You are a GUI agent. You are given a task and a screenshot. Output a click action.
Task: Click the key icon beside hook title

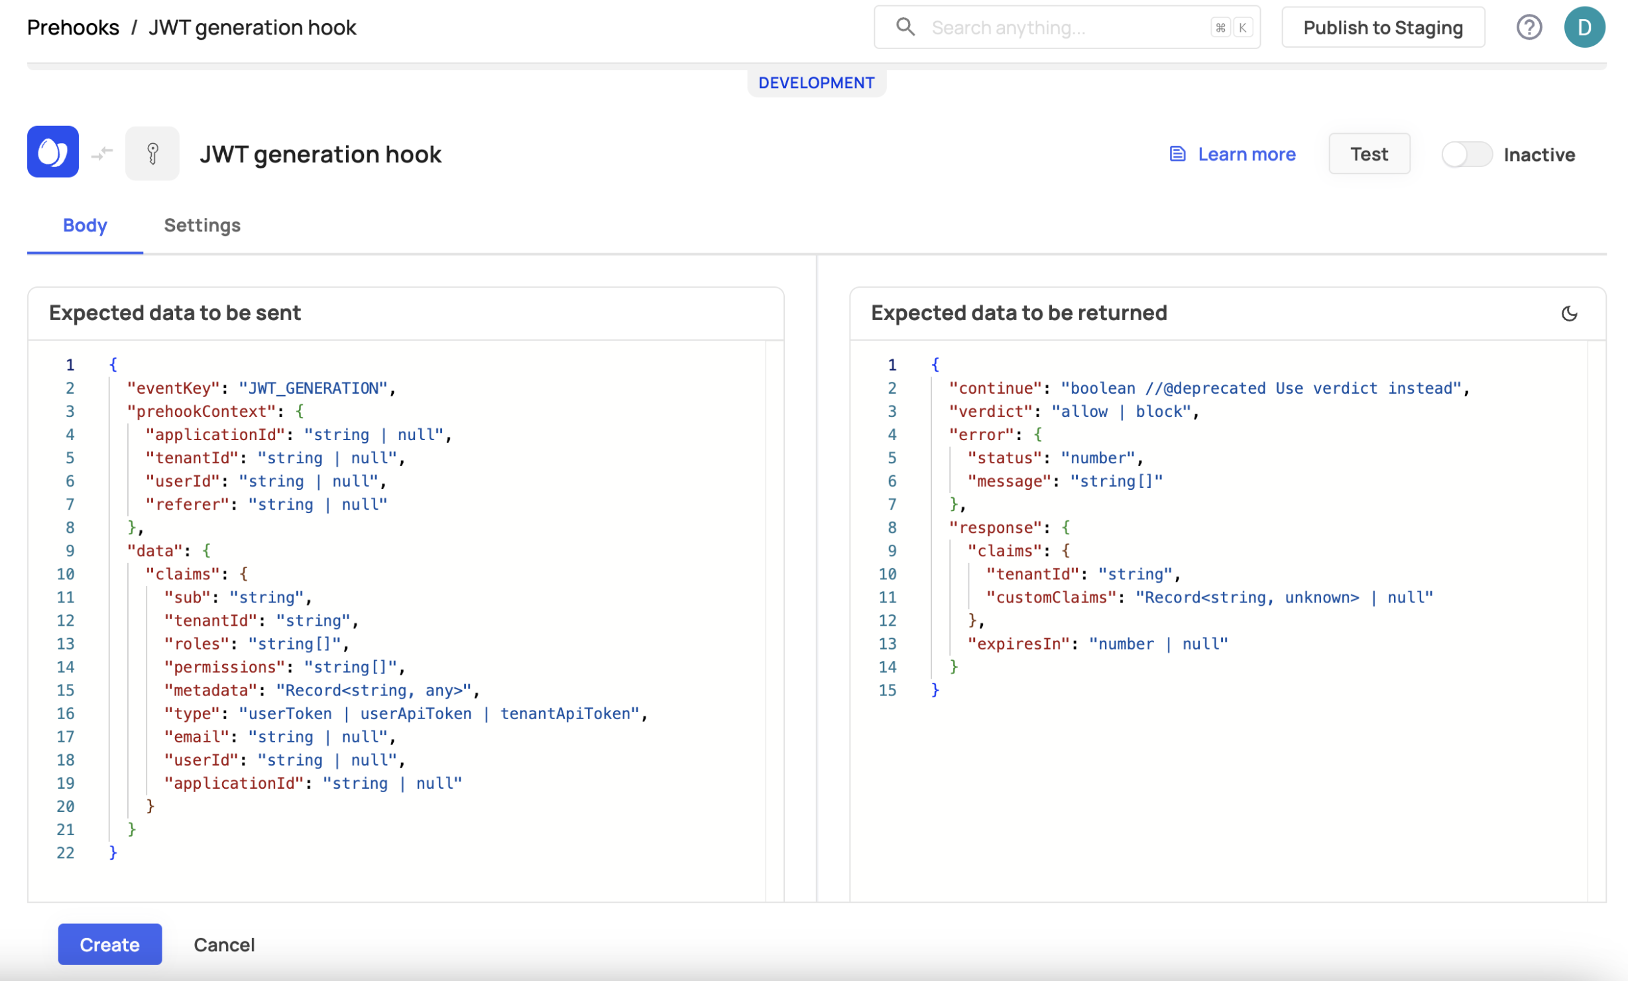point(152,154)
